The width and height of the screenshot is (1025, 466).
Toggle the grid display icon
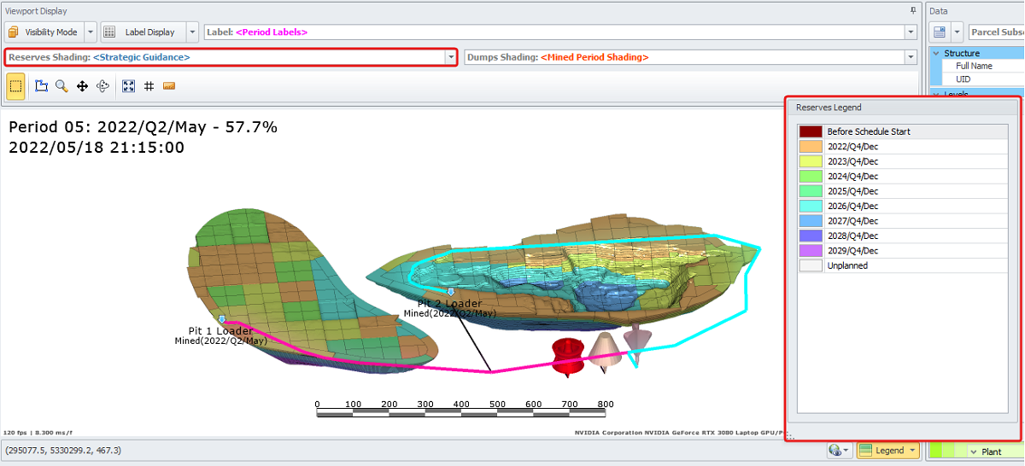point(149,86)
